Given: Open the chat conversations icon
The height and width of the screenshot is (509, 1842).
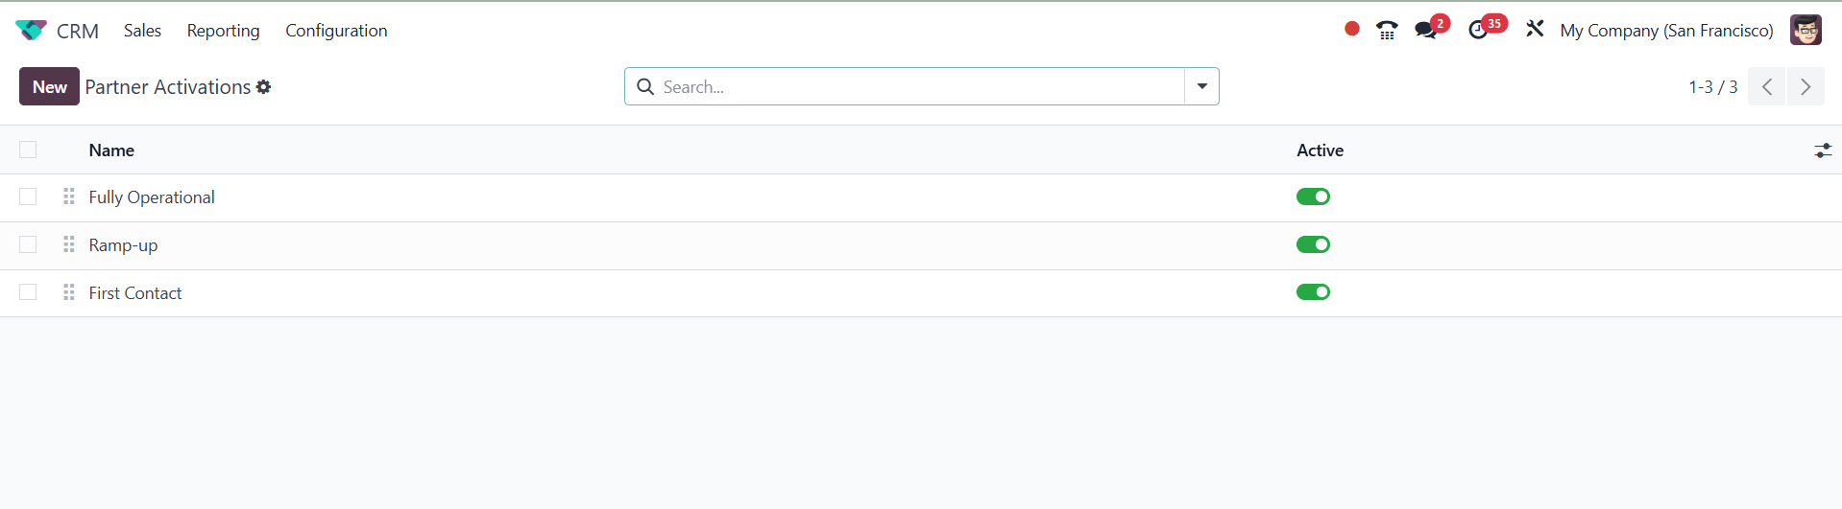Looking at the screenshot, I should click(x=1426, y=31).
